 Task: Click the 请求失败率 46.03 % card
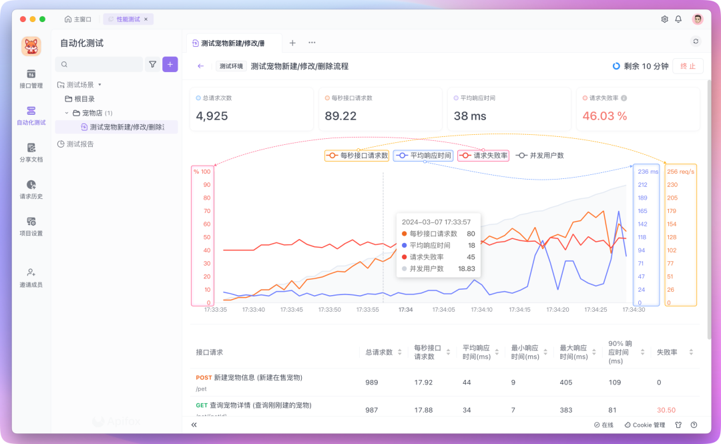click(x=638, y=109)
